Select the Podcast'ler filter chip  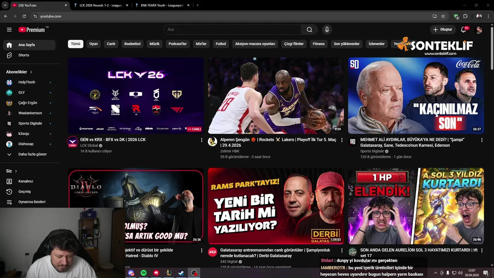[178, 44]
